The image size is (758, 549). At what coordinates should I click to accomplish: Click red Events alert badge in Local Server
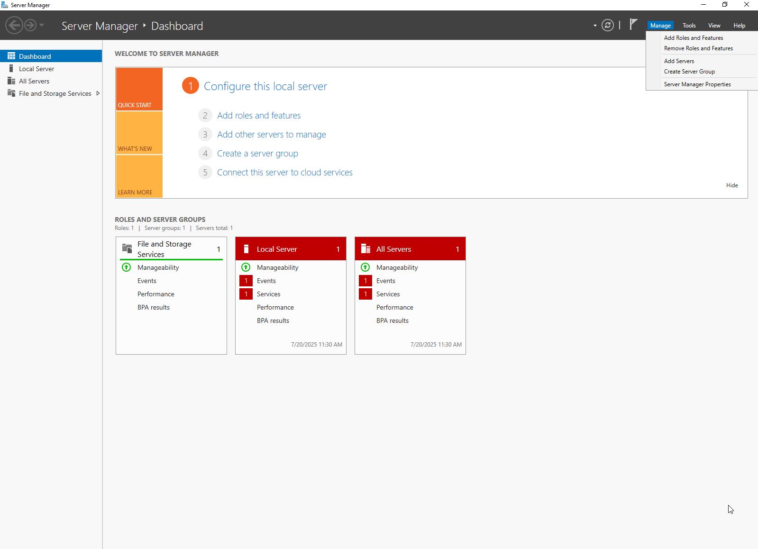point(246,281)
